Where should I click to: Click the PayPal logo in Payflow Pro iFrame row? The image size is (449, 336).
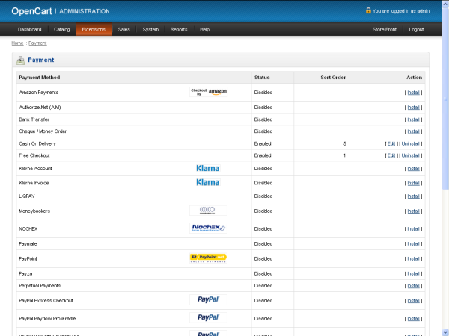208,318
